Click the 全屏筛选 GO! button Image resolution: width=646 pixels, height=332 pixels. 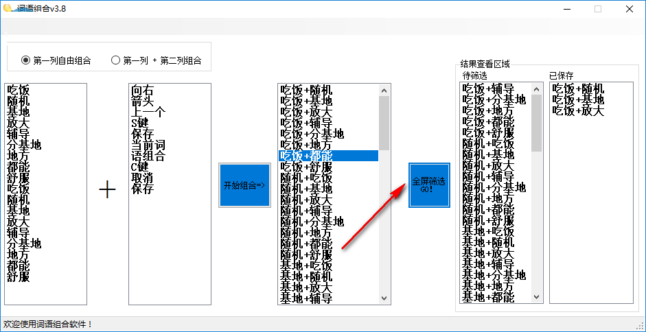(x=429, y=185)
